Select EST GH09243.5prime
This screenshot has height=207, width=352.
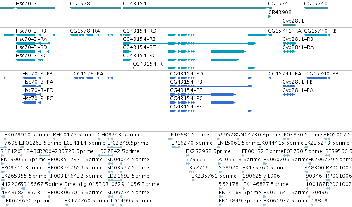click(119, 135)
